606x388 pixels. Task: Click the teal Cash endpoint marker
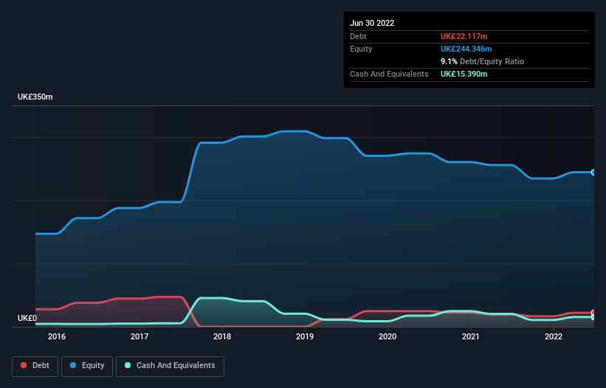(593, 317)
